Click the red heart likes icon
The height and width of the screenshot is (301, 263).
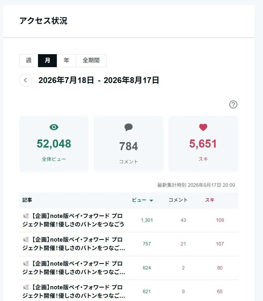[203, 127]
